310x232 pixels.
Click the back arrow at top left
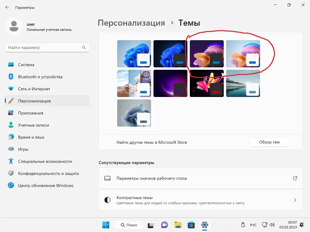point(7,7)
